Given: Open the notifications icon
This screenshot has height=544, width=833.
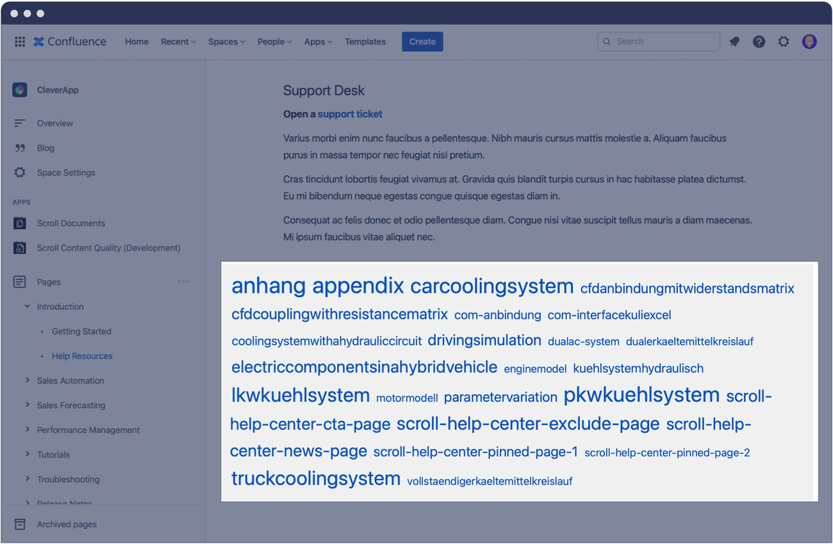Looking at the screenshot, I should coord(734,42).
